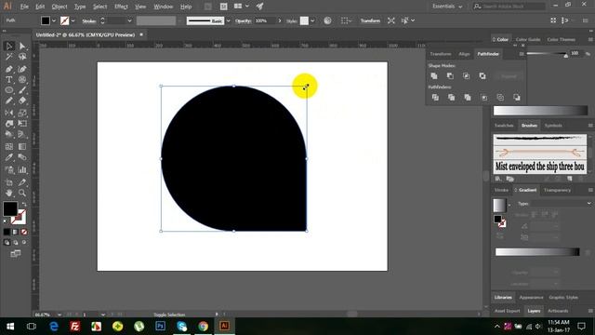The width and height of the screenshot is (595, 335).
Task: Select the Eraser tool
Action: [x=22, y=101]
